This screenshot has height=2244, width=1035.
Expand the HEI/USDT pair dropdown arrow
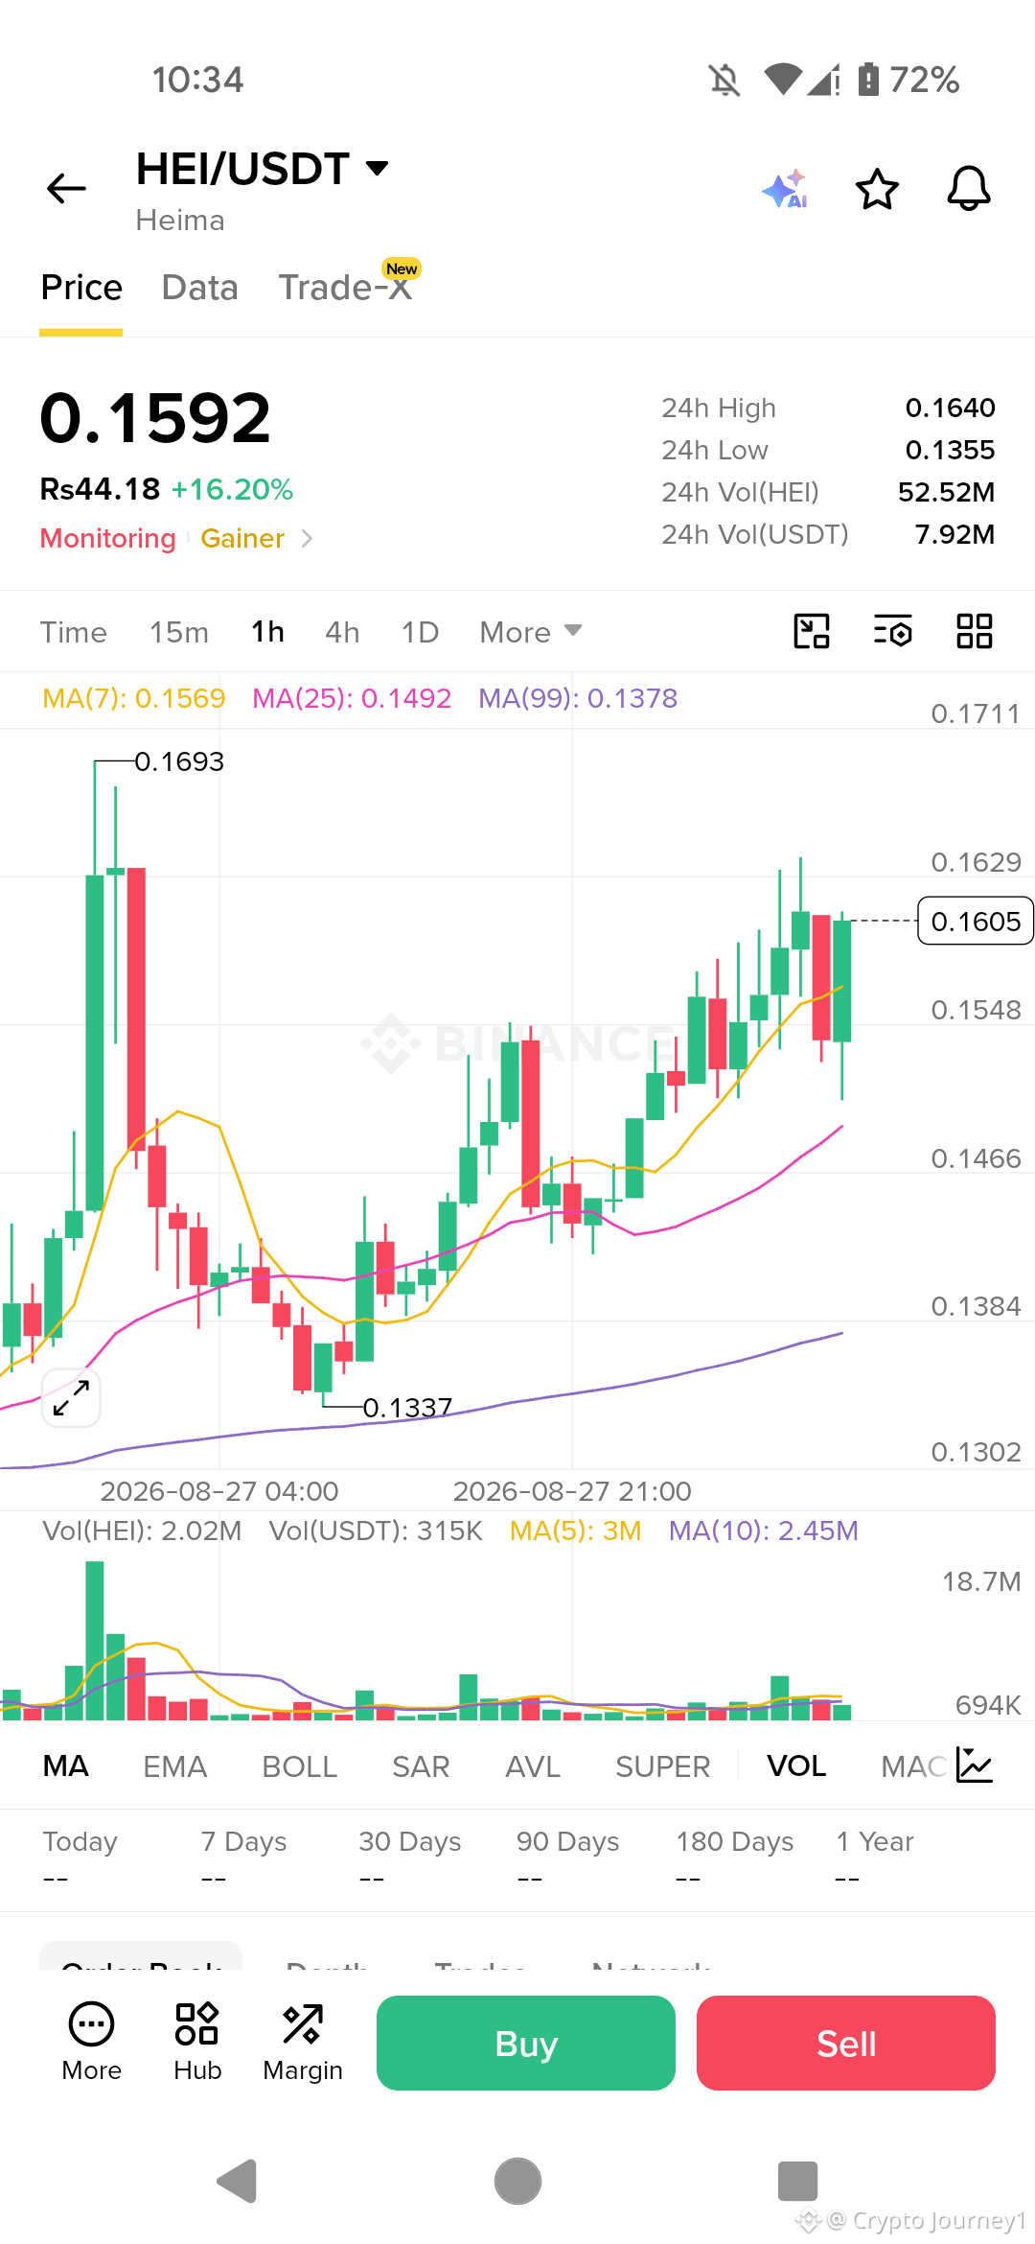pyautogui.click(x=378, y=169)
